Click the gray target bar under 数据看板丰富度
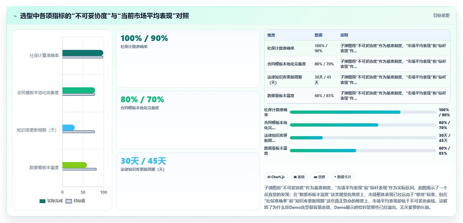 click(x=79, y=169)
